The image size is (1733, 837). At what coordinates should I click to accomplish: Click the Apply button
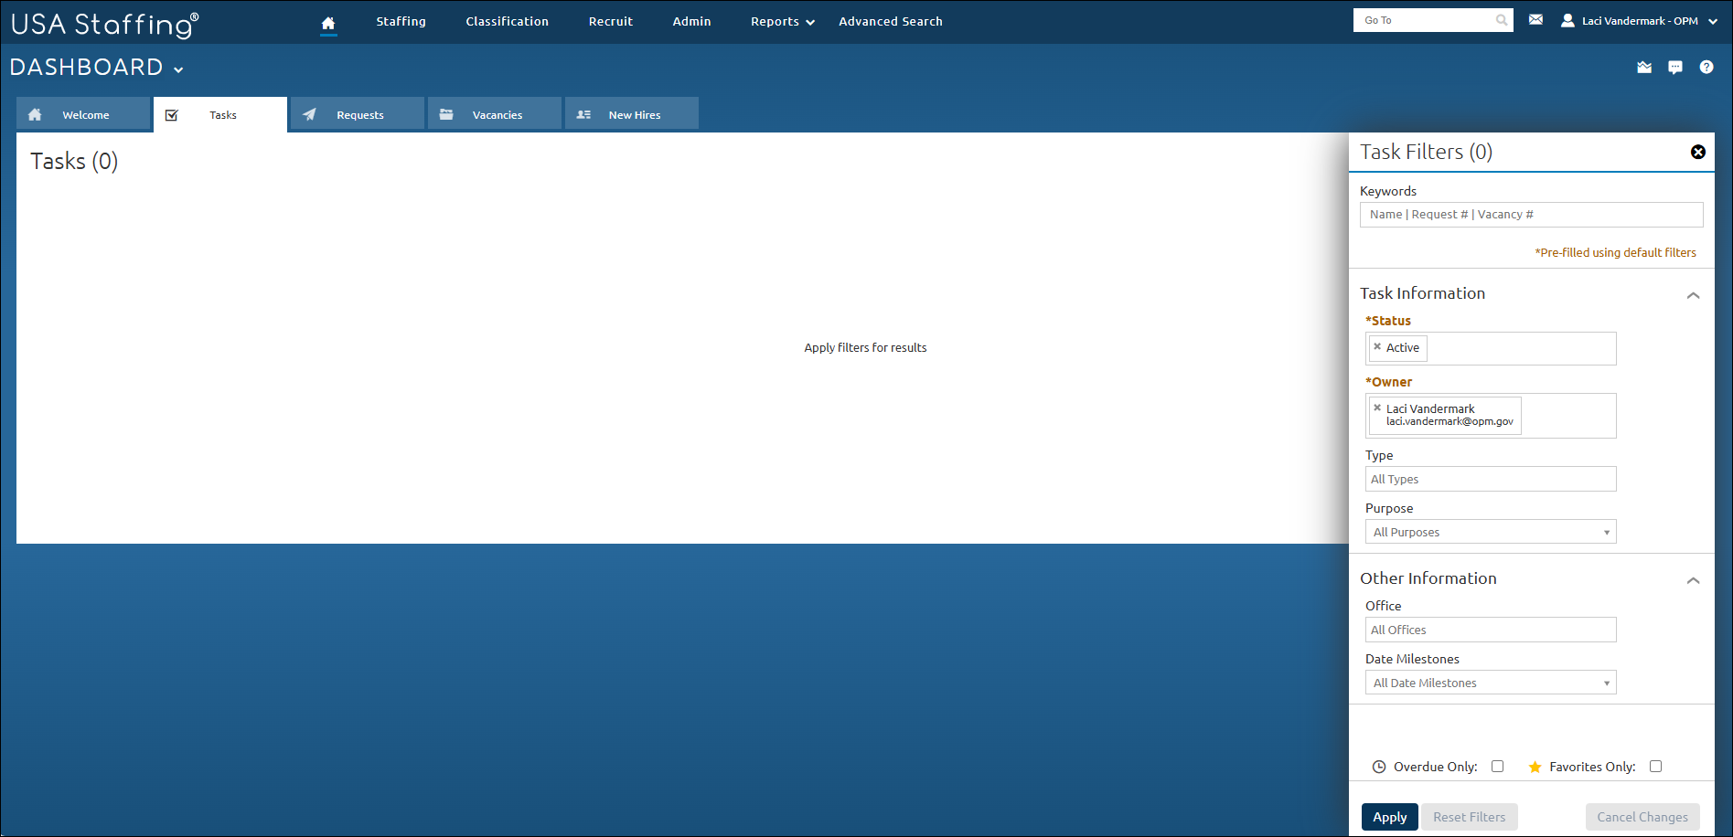[x=1389, y=817]
